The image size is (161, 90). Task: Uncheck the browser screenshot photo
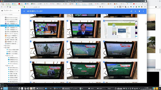coord(104,21)
